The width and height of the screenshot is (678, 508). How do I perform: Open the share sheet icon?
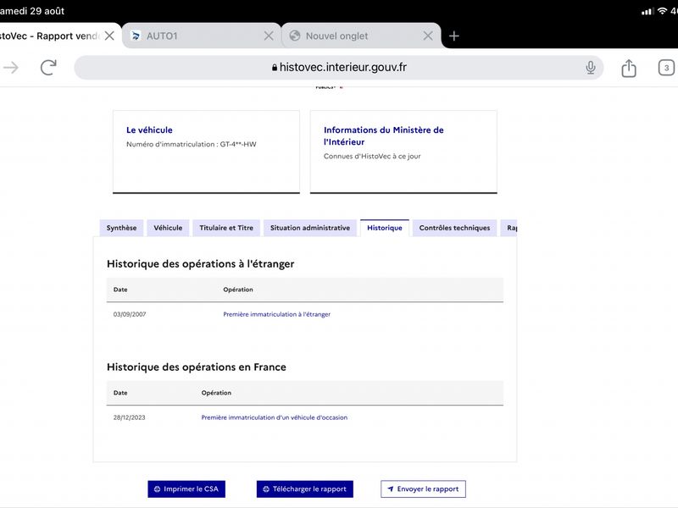(629, 68)
